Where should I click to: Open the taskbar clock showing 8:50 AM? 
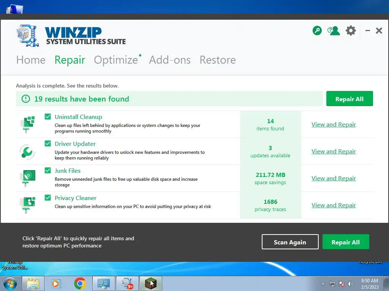pos(370,284)
